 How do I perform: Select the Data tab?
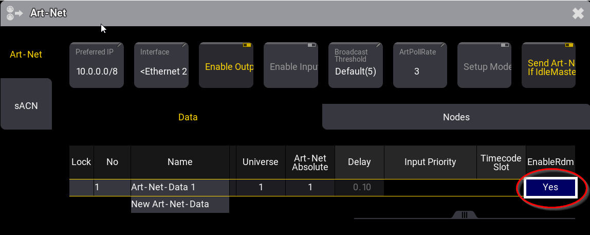pyautogui.click(x=188, y=117)
